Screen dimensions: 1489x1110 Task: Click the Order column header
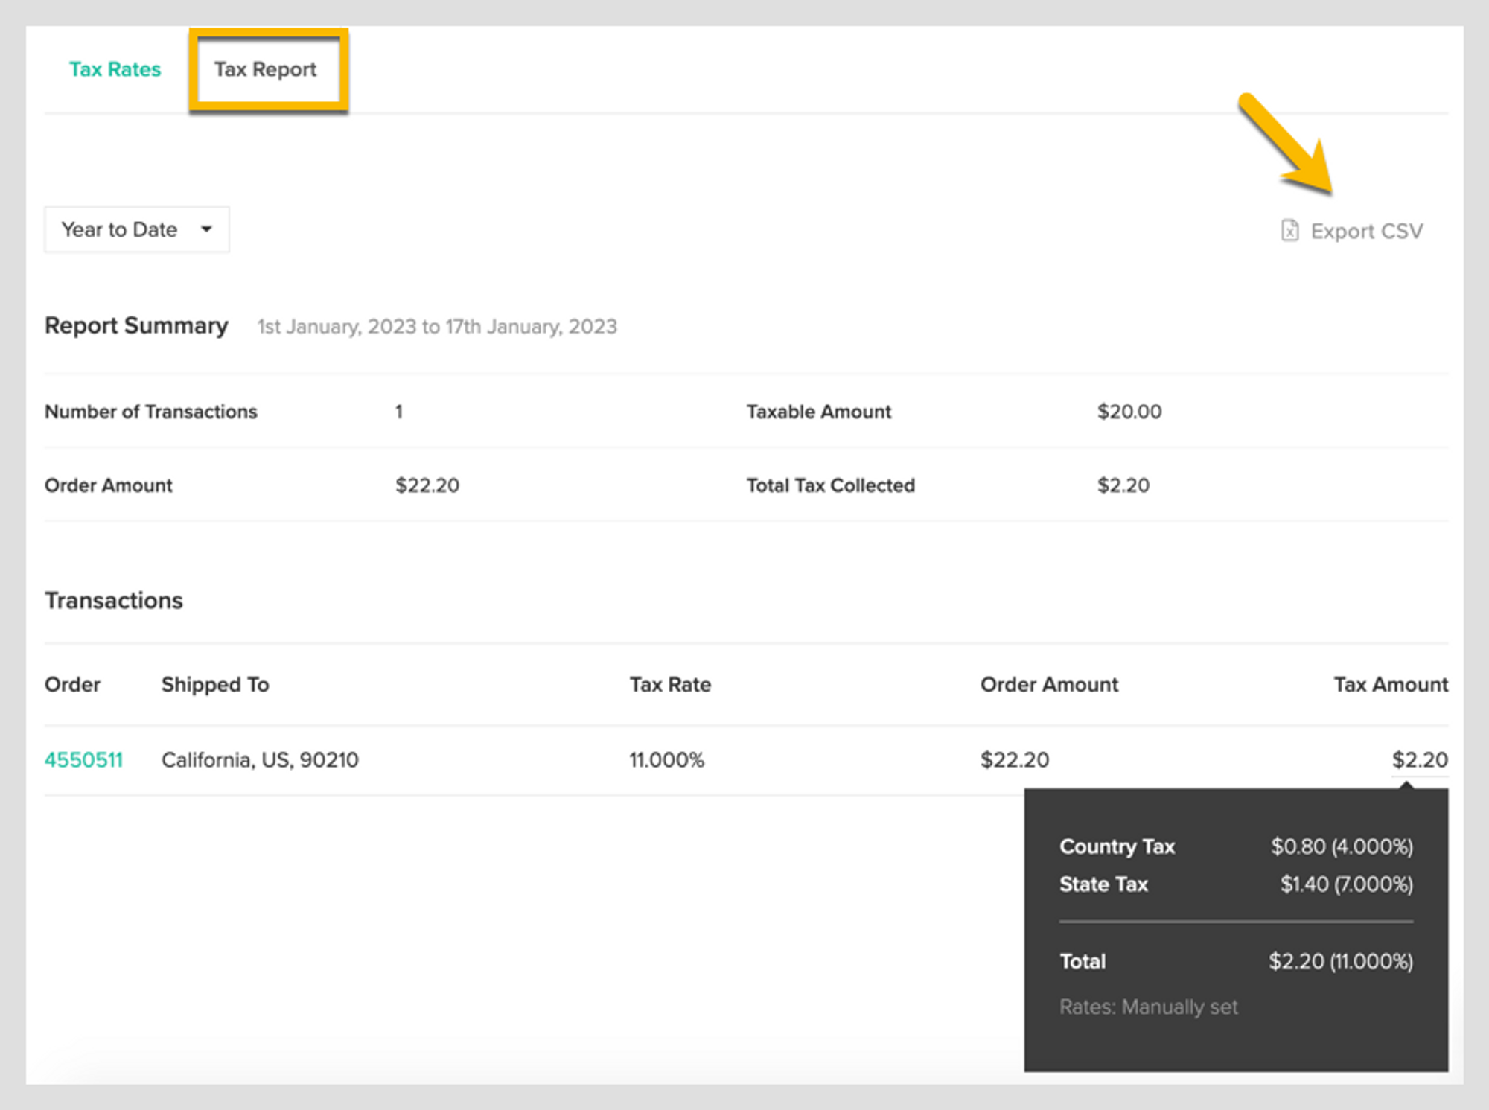(x=72, y=684)
